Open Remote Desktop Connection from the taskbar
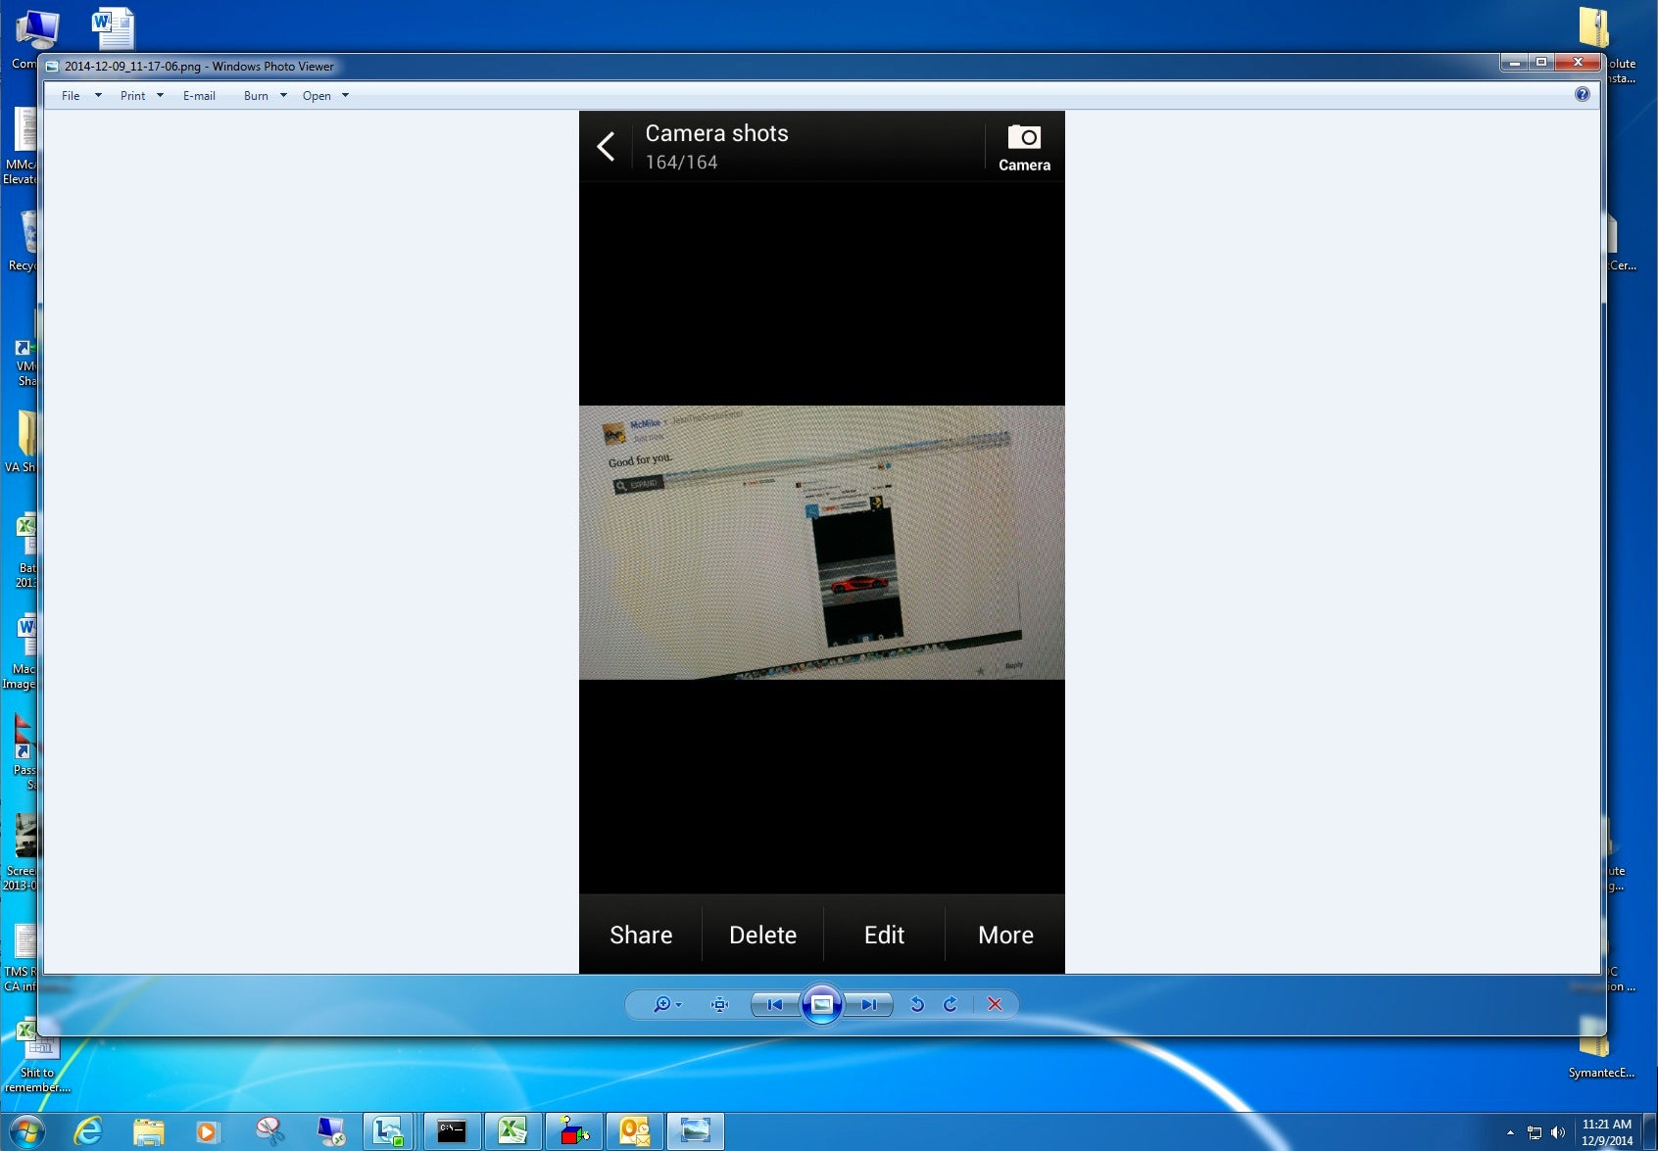 331,1131
